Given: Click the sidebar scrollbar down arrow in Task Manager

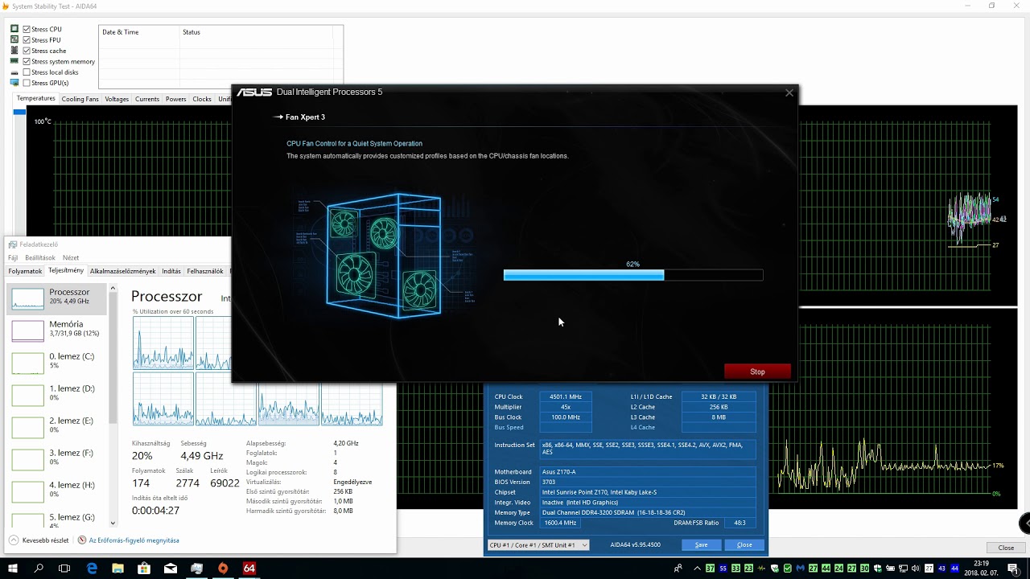Looking at the screenshot, I should pos(113,523).
